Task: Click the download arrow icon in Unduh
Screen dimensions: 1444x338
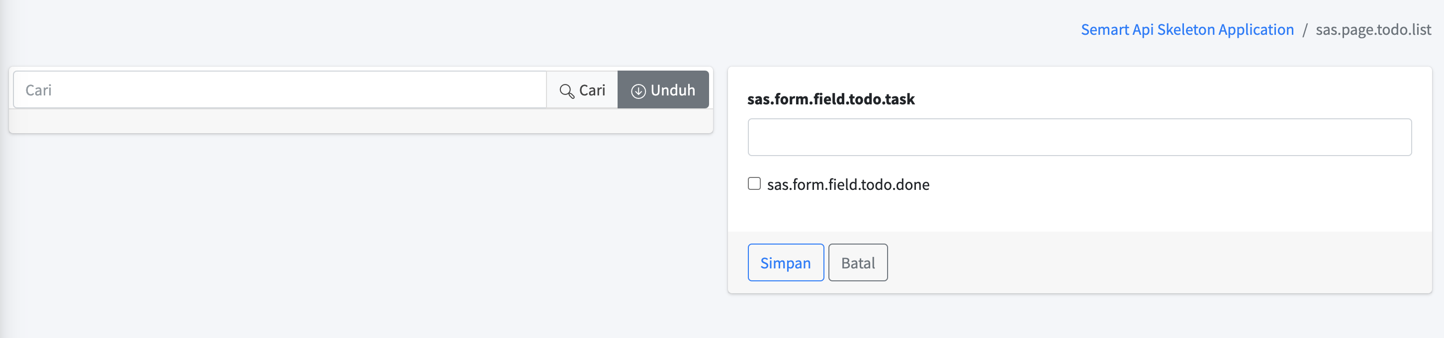Action: coord(638,91)
